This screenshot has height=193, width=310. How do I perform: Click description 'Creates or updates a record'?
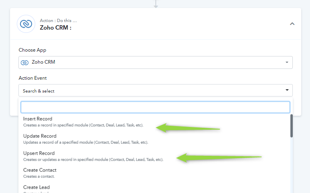tap(93, 160)
